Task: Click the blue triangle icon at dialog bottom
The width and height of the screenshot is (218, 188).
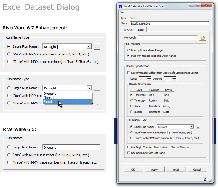Action: click(x=205, y=179)
